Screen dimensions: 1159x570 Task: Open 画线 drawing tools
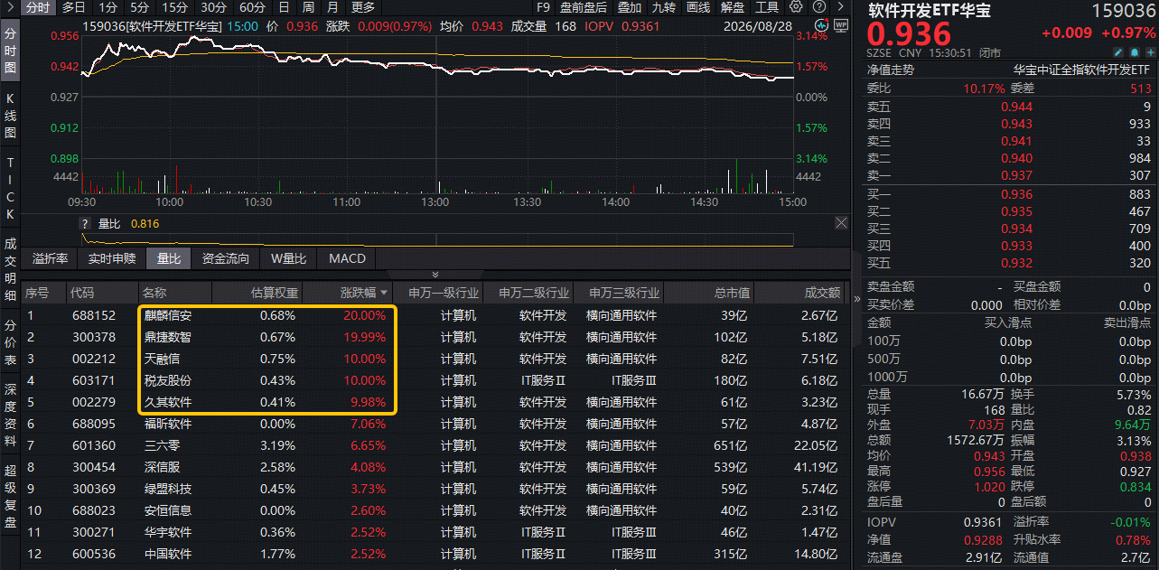[698, 7]
